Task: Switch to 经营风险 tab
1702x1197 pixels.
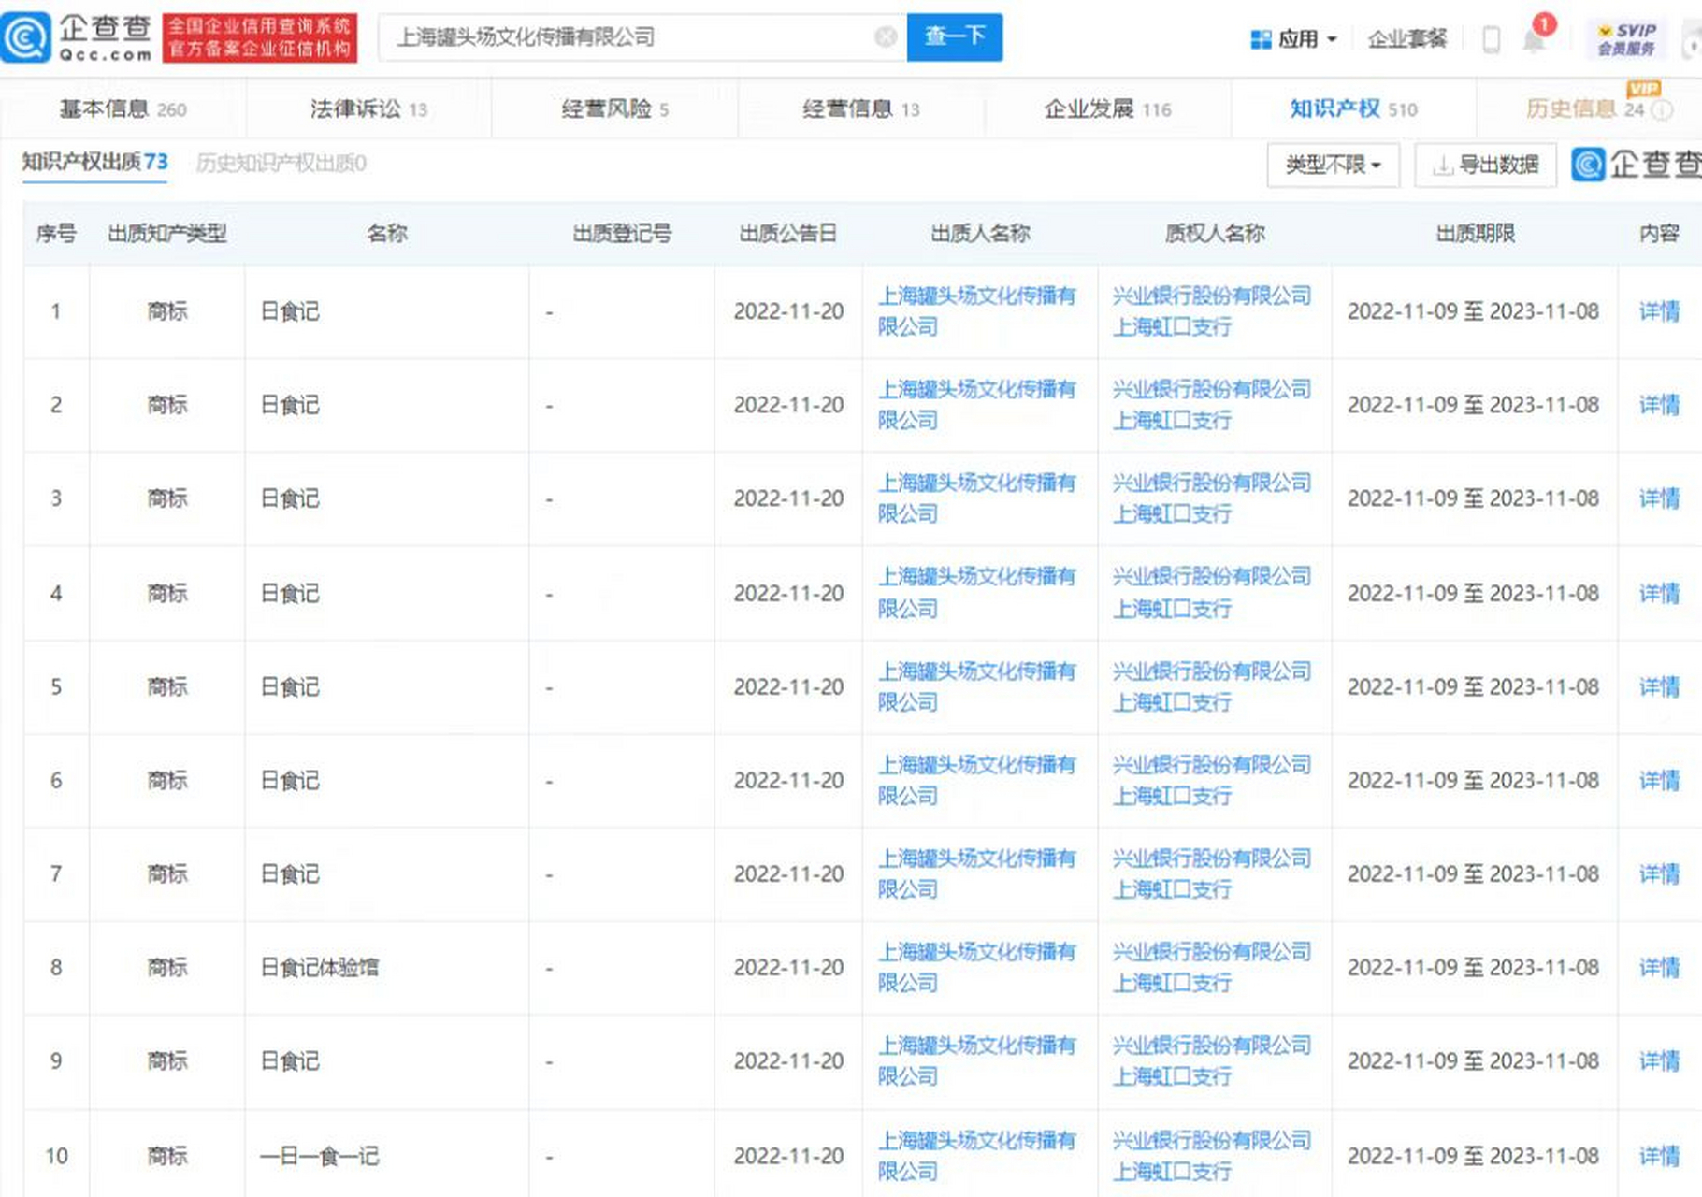Action: pos(614,109)
